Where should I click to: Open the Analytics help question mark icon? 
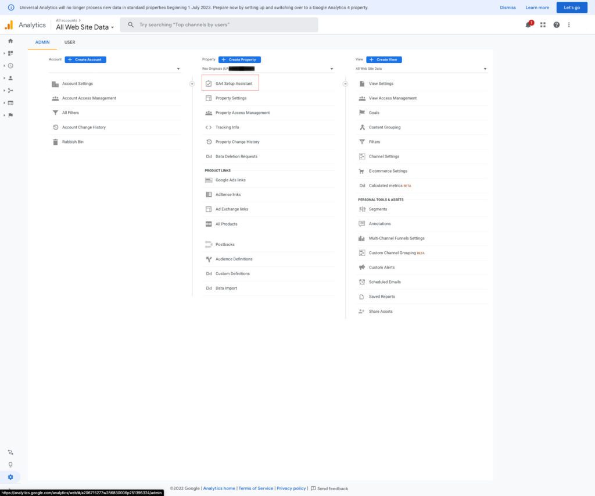[x=556, y=24]
